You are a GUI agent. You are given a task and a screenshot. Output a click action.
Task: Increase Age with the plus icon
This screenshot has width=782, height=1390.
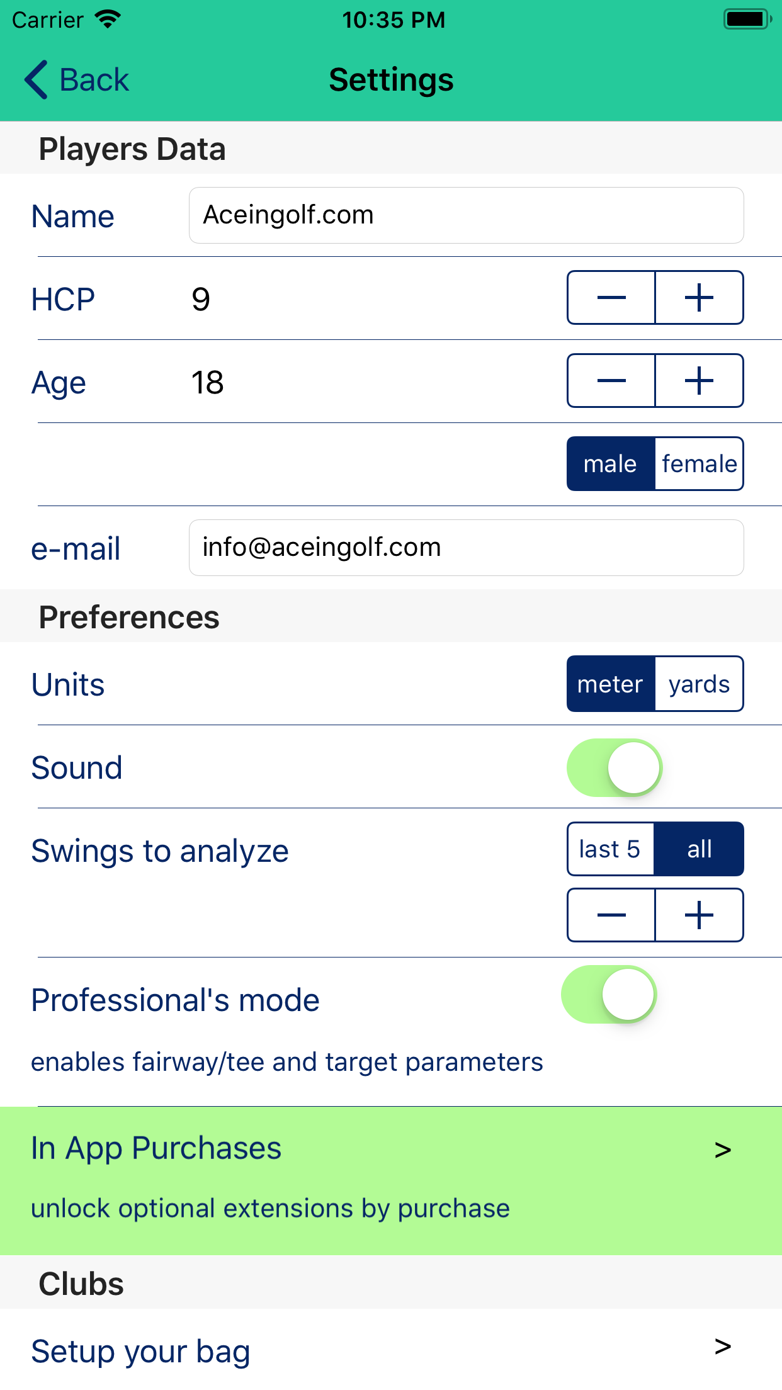tap(699, 381)
